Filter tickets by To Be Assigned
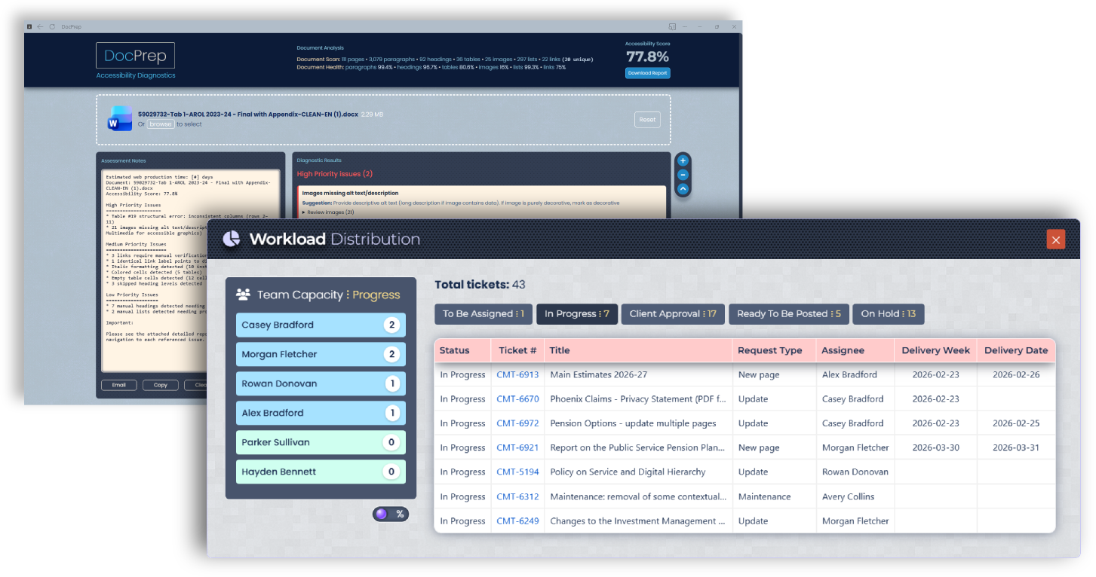 pyautogui.click(x=484, y=314)
